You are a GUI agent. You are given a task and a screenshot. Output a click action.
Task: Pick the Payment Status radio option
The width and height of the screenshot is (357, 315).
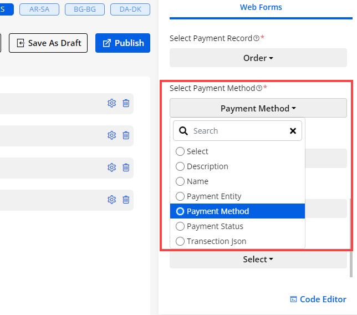pos(180,226)
